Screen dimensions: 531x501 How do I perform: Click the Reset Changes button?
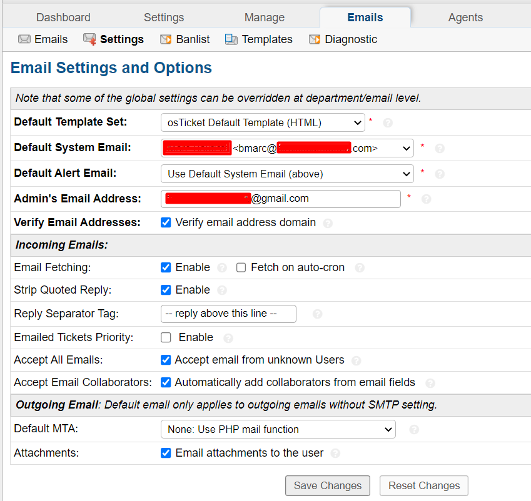[424, 485]
